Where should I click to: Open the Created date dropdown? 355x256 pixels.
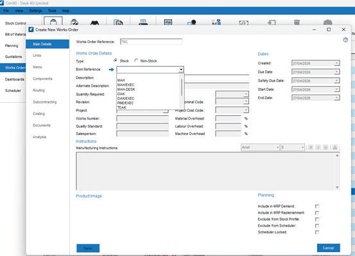click(336, 63)
